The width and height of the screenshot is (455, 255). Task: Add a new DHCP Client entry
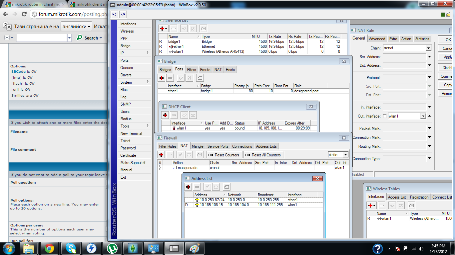tap(165, 115)
